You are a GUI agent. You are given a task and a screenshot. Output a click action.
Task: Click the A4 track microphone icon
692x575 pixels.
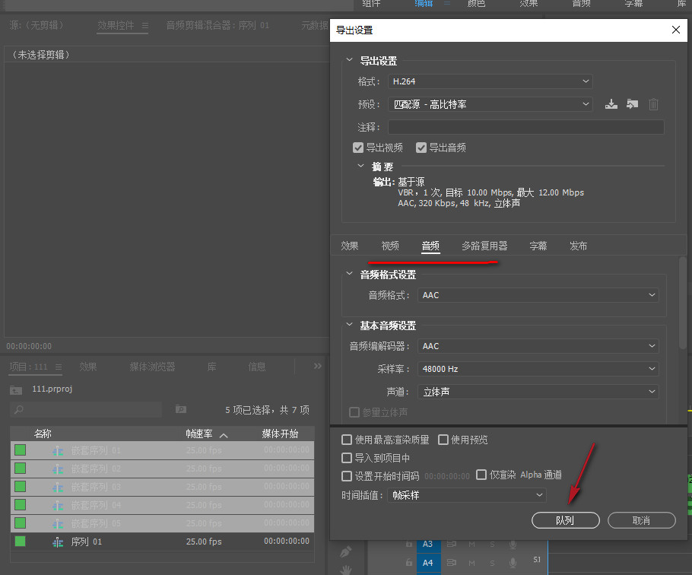point(513,562)
